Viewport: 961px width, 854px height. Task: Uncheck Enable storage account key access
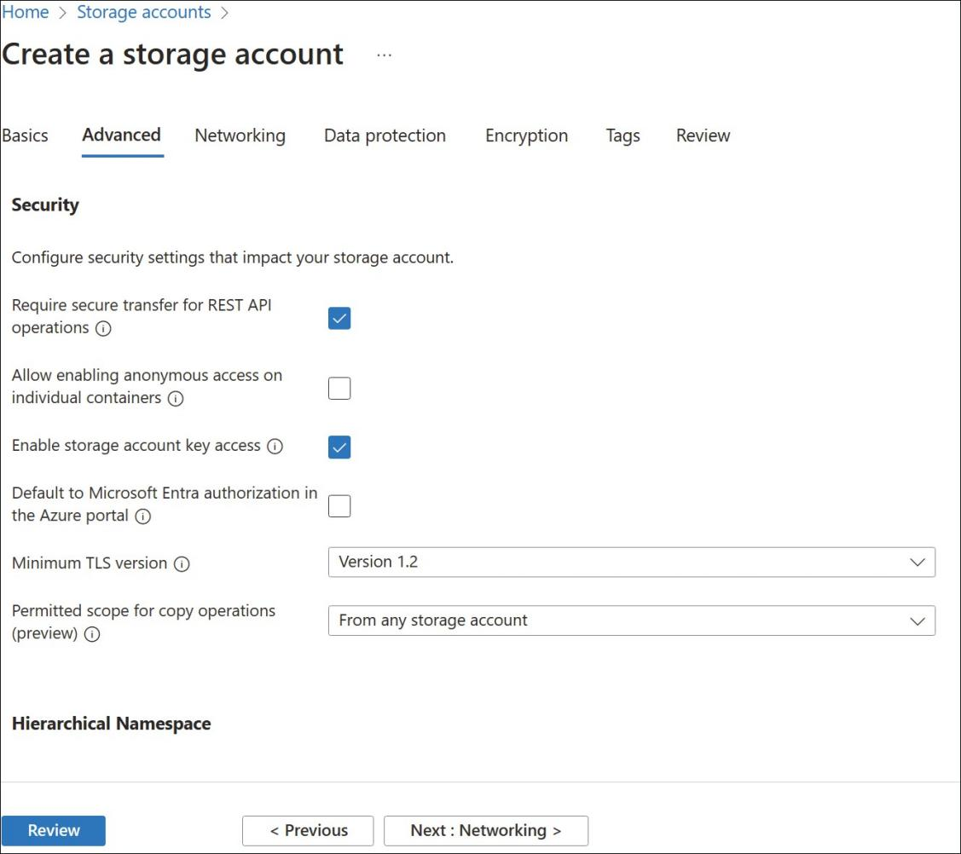tap(339, 447)
